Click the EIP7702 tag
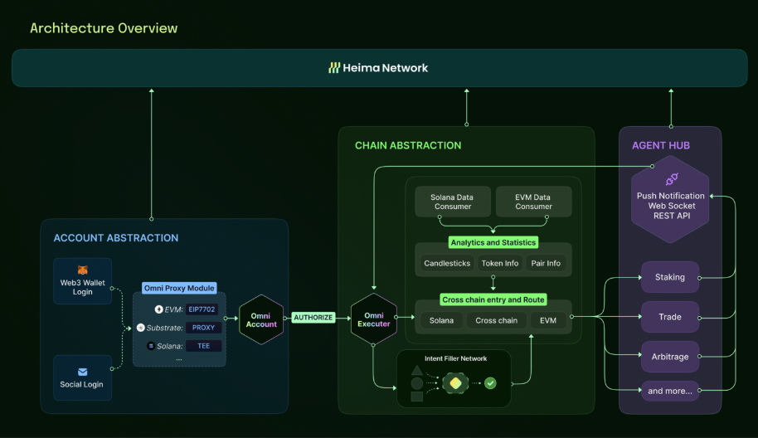Viewport: 758px width, 438px height. tap(202, 309)
